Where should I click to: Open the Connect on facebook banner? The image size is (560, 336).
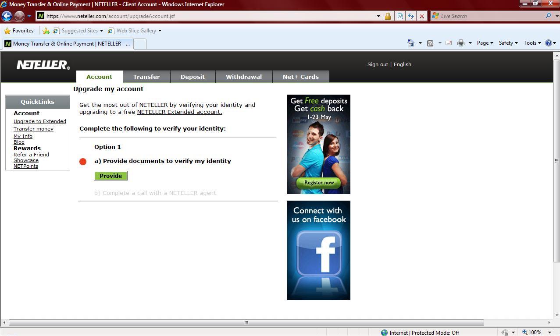pos(319,250)
